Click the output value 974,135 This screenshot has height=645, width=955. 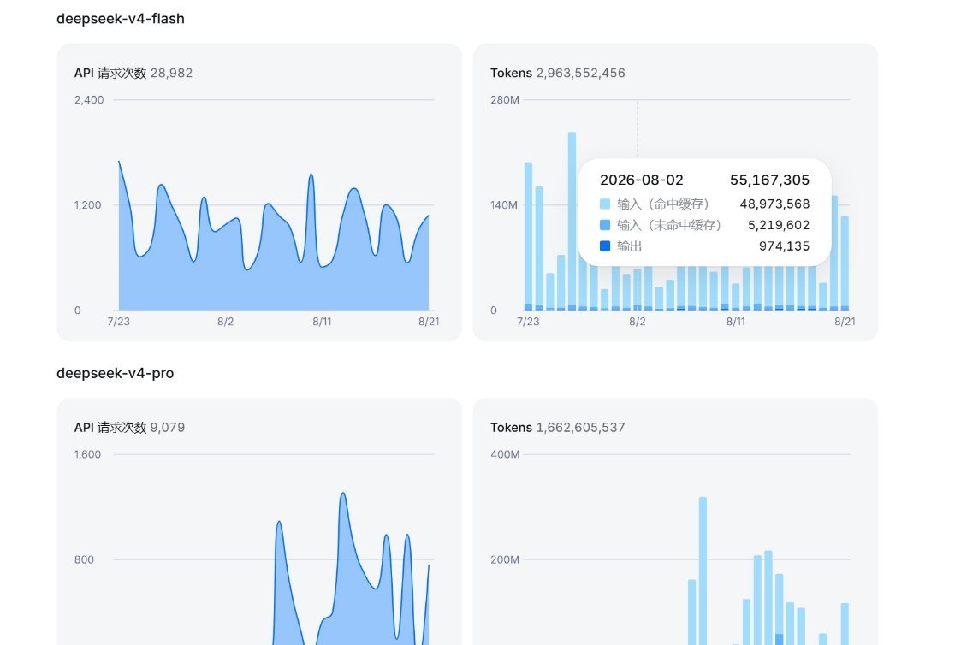(785, 246)
